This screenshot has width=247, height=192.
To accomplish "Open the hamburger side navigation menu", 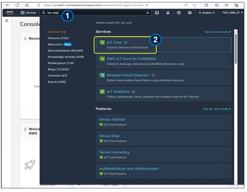I will (7, 20).
